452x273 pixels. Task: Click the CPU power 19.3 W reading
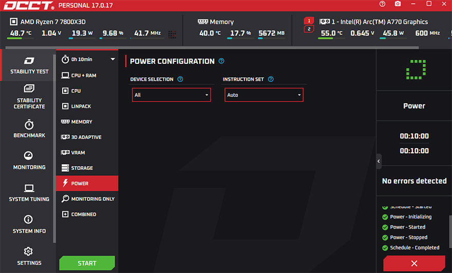tap(82, 33)
